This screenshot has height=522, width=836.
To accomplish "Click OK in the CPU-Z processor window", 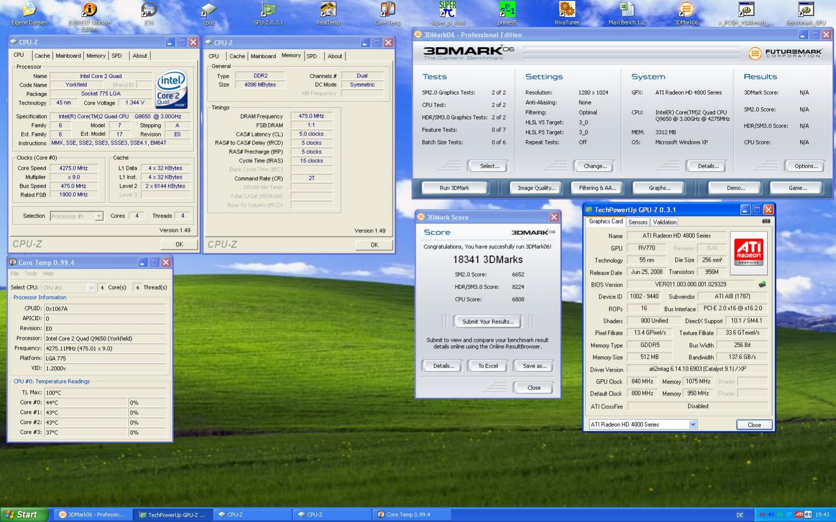I will tap(179, 244).
